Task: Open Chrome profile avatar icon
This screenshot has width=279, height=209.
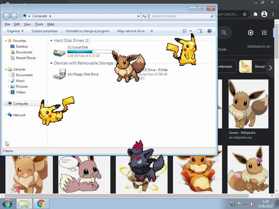Action: pyautogui.click(x=264, y=14)
